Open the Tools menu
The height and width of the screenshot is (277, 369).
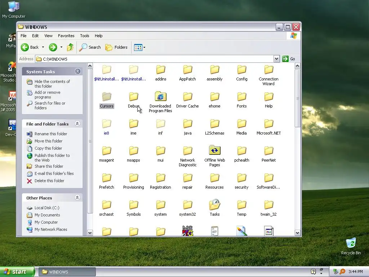tap(84, 36)
